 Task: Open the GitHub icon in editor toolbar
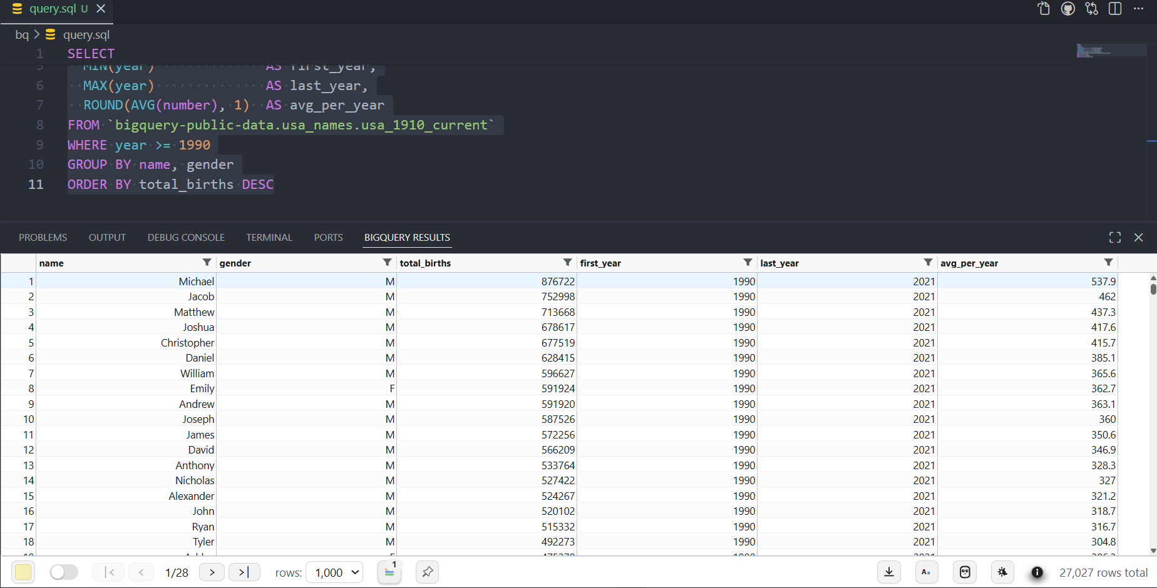(x=1068, y=9)
